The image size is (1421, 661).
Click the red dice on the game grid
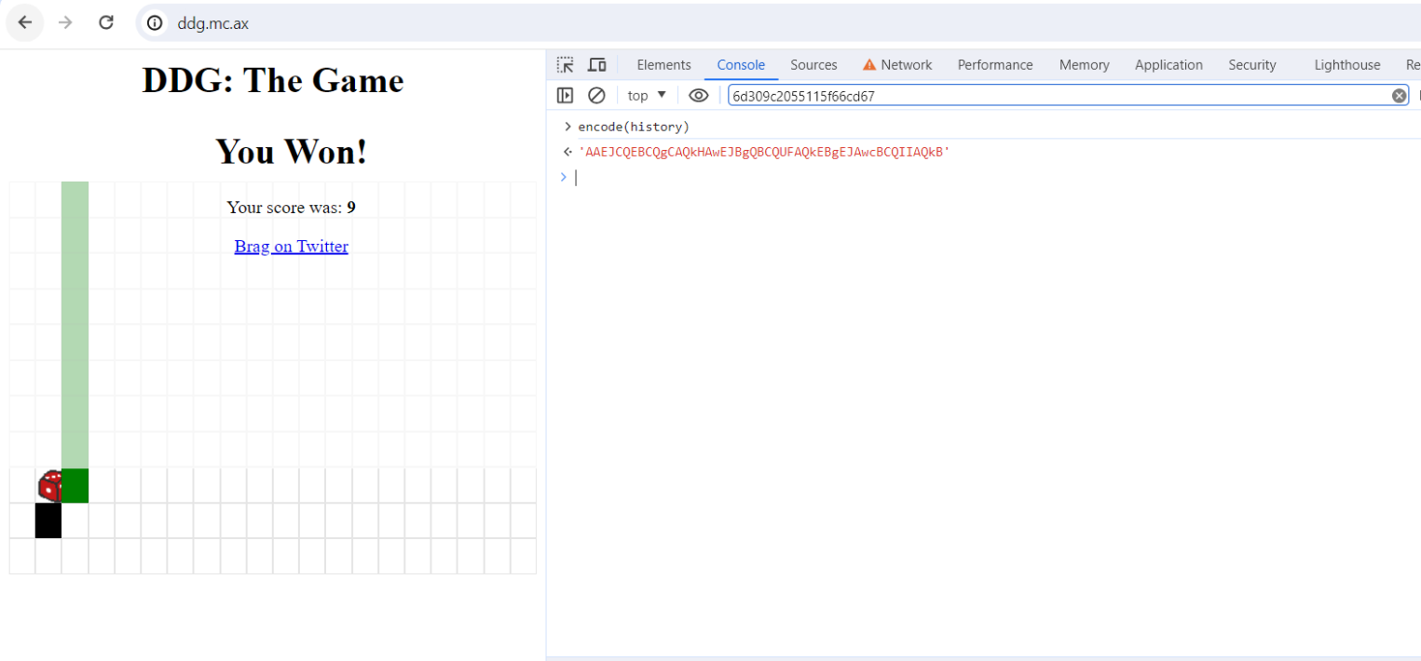49,485
